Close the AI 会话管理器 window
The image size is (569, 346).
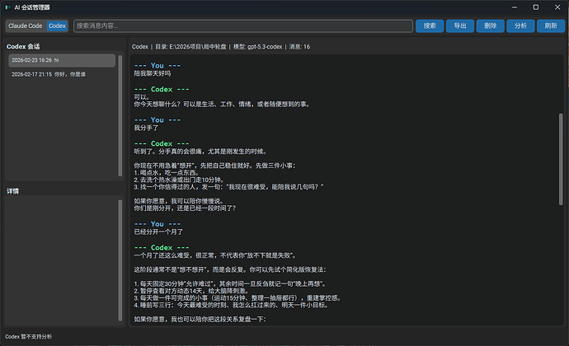tap(557, 7)
